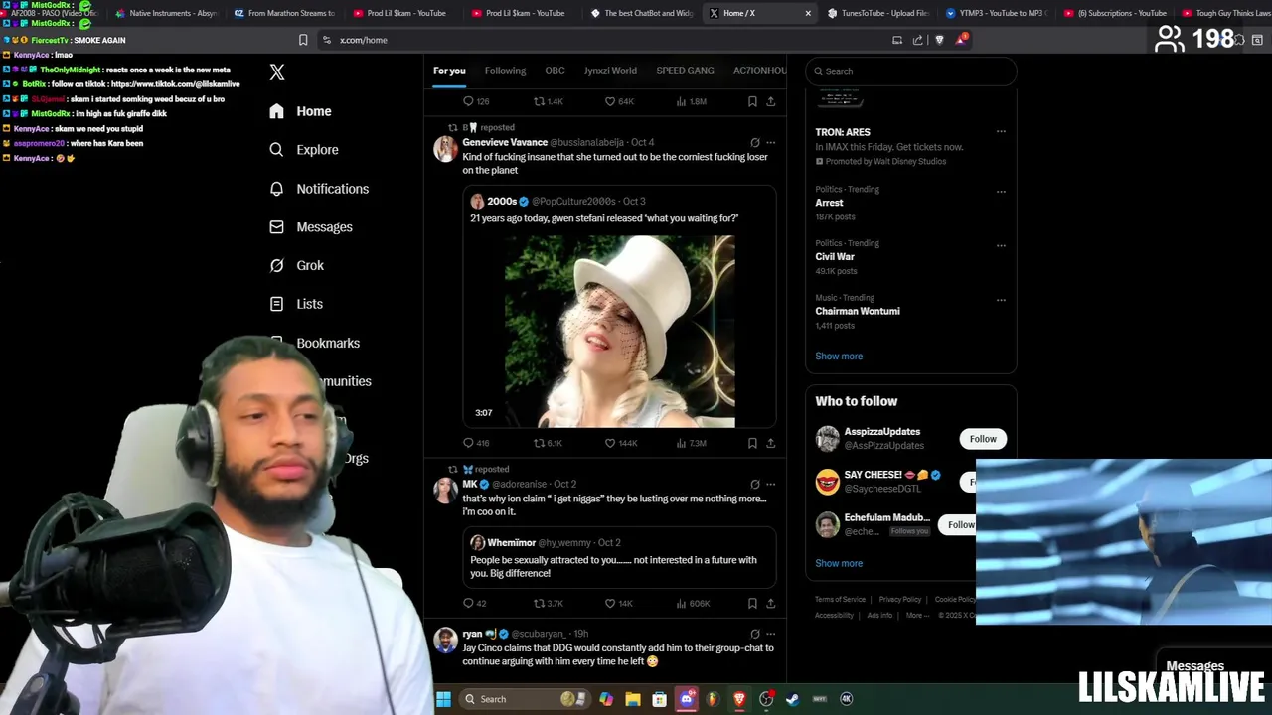Open the Privacy Policy link
This screenshot has height=715, width=1272.
click(x=899, y=600)
